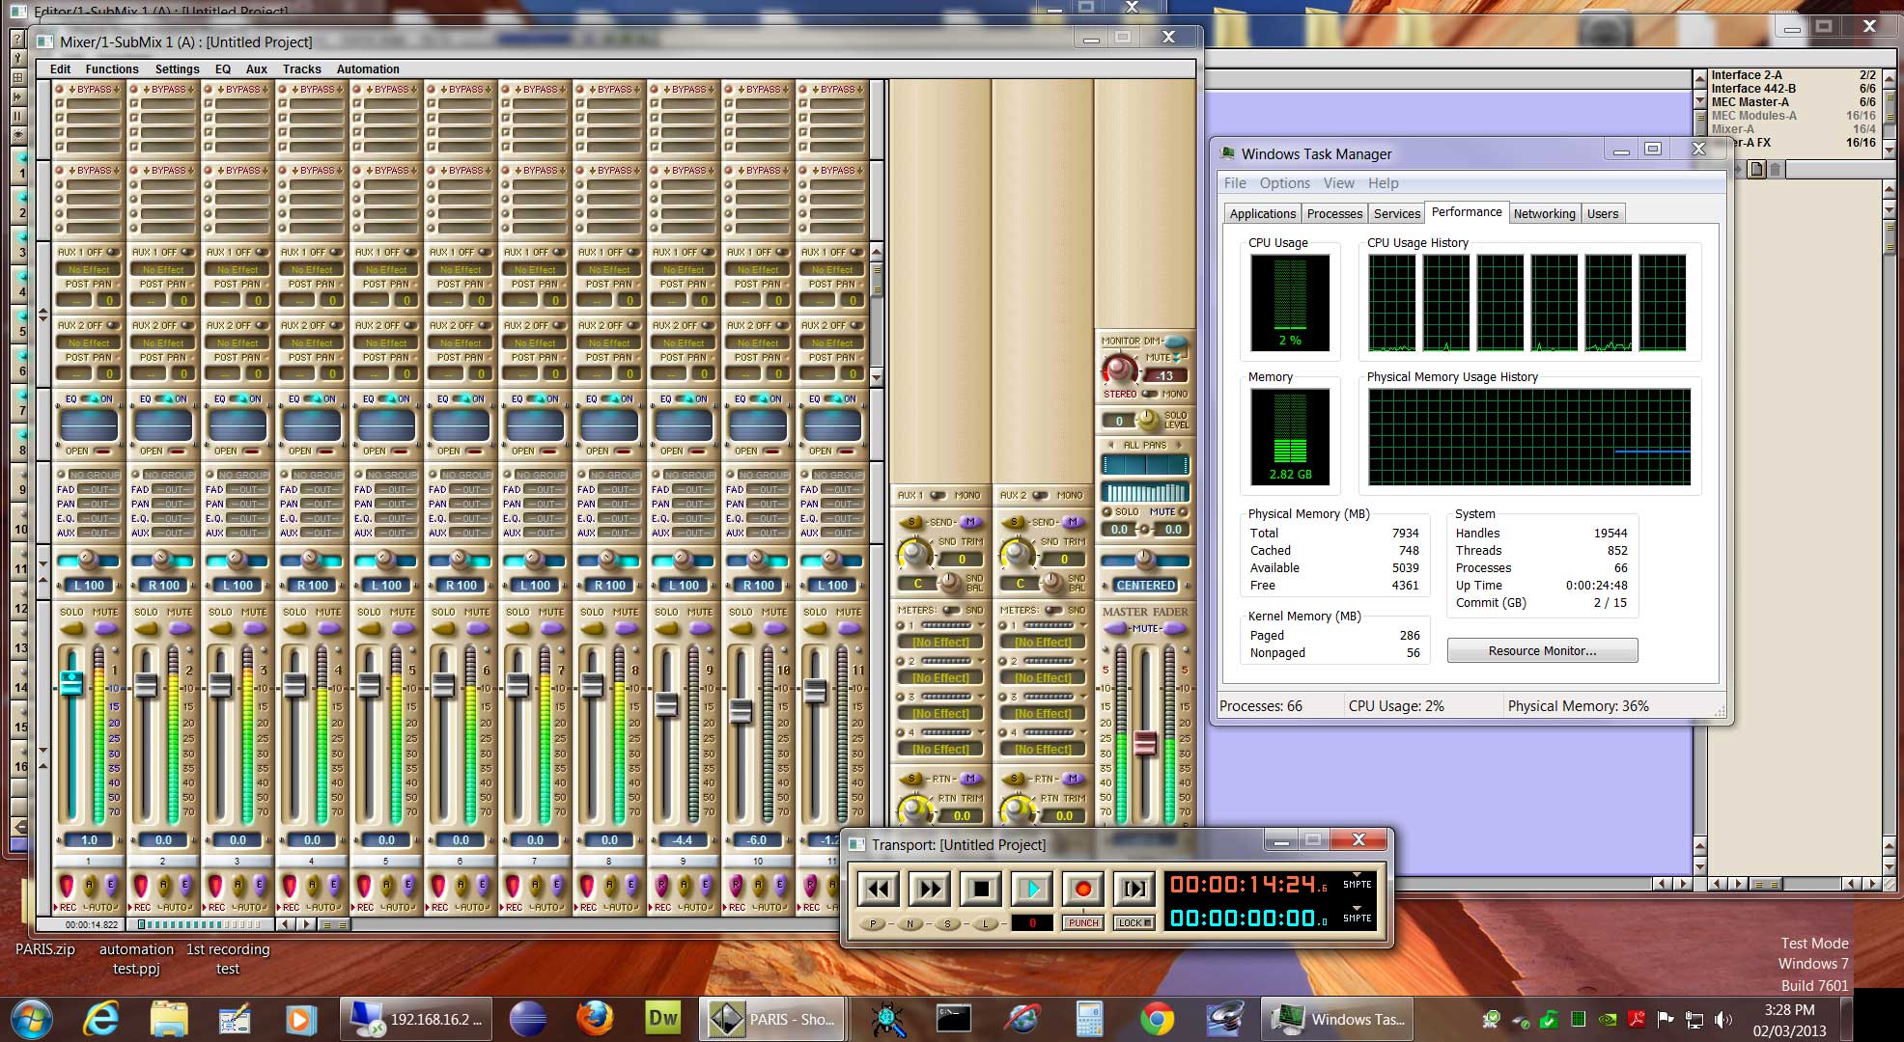The height and width of the screenshot is (1042, 1904).
Task: Open the AUX automation OUT selector on channel 4
Action: click(x=322, y=533)
